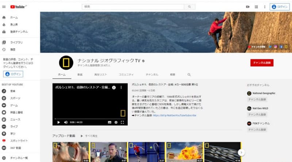292x162 pixels.
Task: Open Instagram link on channel banner
Action: (276, 47)
